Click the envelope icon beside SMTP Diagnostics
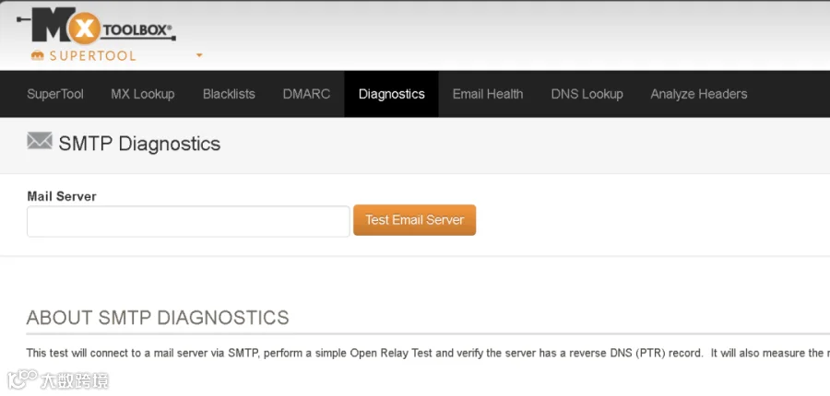 (x=40, y=141)
